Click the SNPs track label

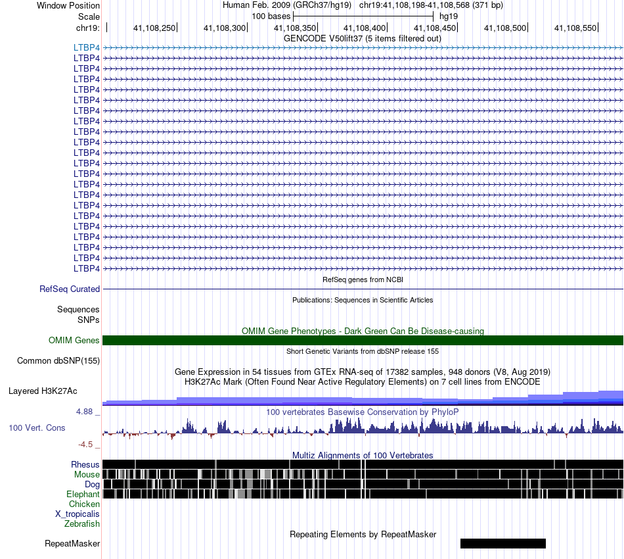click(x=89, y=320)
